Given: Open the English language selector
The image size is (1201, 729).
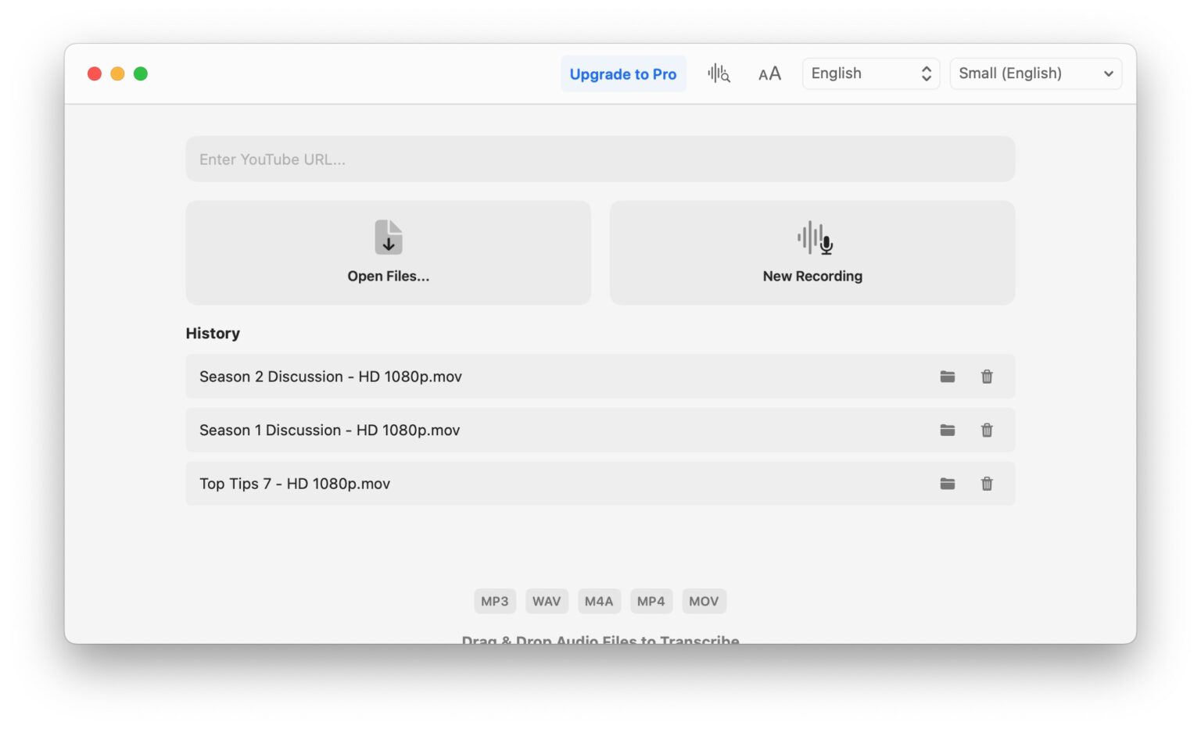Looking at the screenshot, I should 870,73.
